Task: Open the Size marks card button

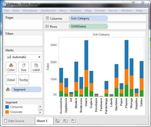Action: click(x=23, y=67)
